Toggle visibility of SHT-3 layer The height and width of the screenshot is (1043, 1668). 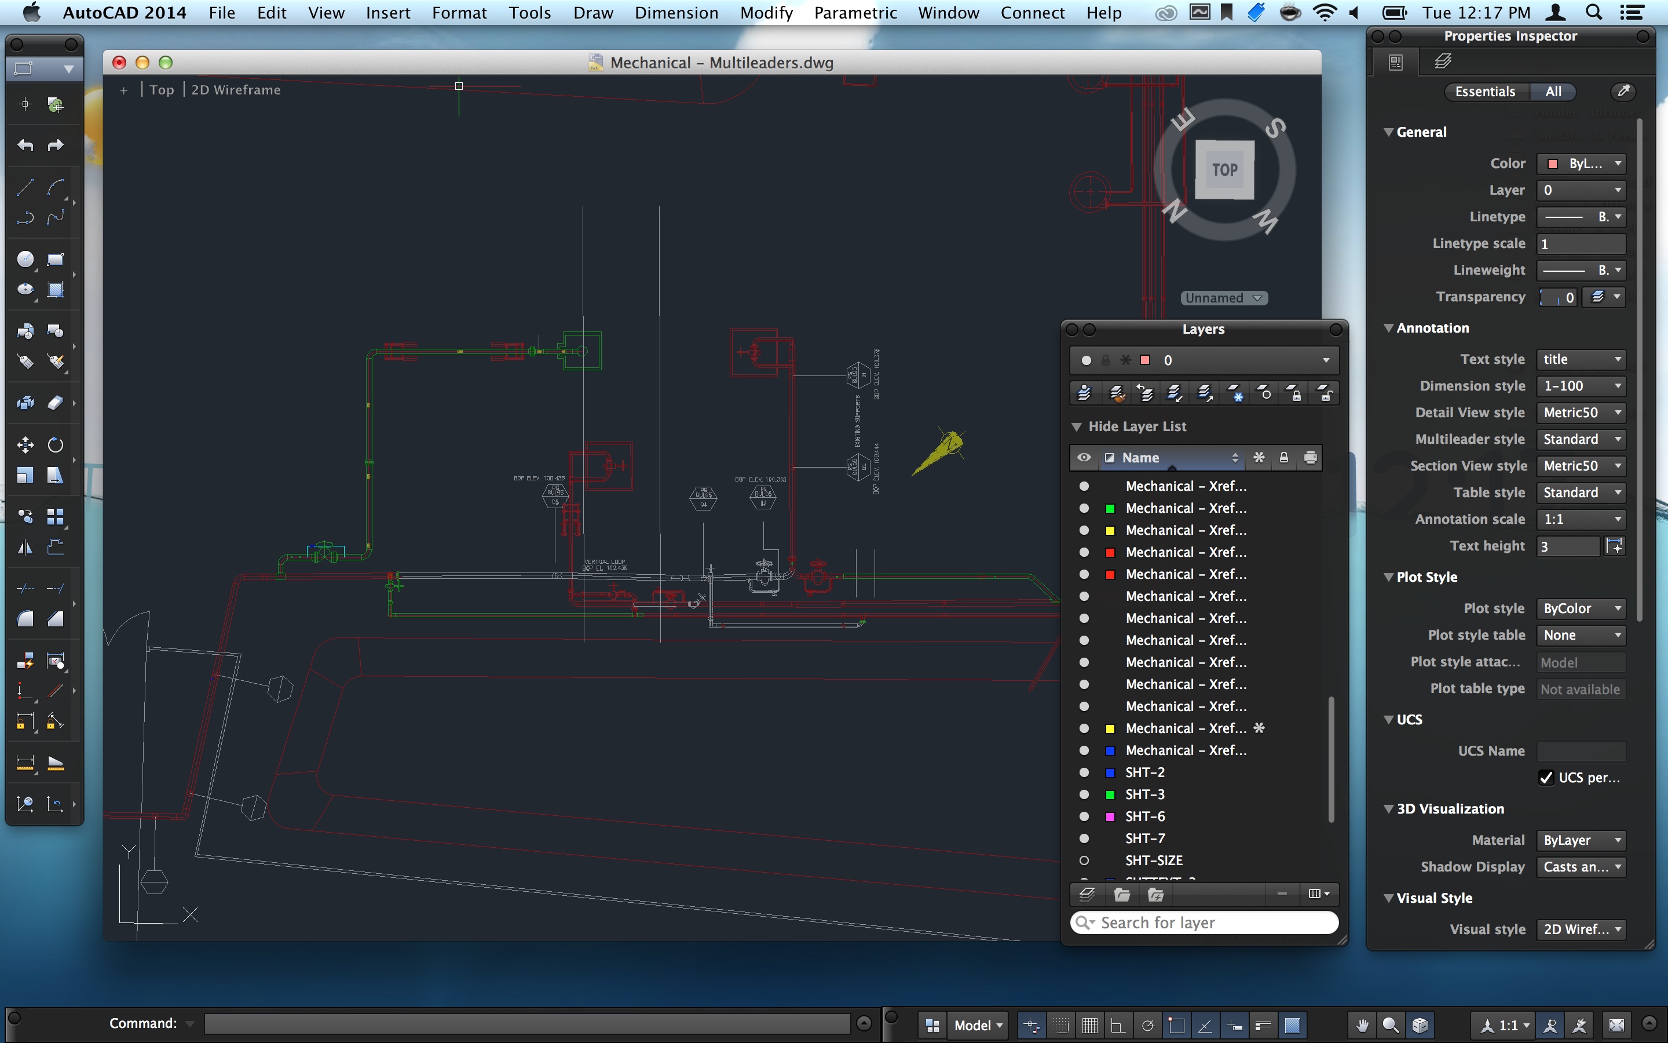(x=1083, y=794)
